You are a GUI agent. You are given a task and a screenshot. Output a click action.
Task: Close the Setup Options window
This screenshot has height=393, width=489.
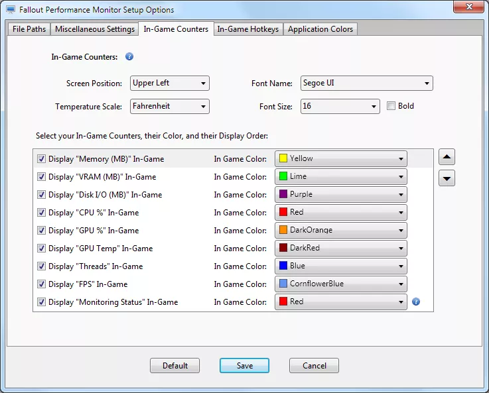pyautogui.click(x=468, y=7)
